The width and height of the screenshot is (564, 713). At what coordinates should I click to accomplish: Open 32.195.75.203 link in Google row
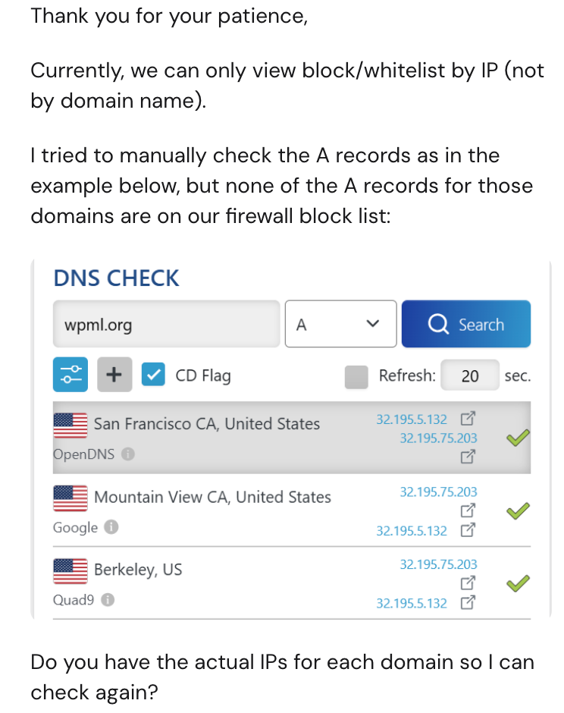(x=438, y=492)
